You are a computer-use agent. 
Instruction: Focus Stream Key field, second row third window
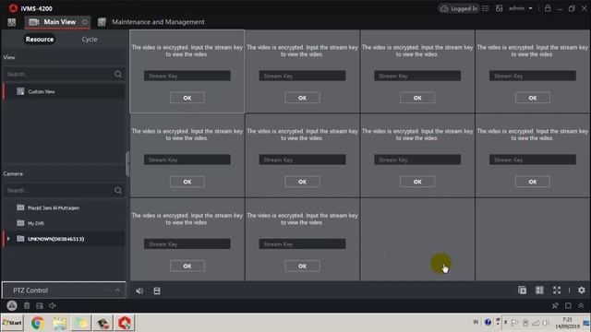(x=417, y=160)
